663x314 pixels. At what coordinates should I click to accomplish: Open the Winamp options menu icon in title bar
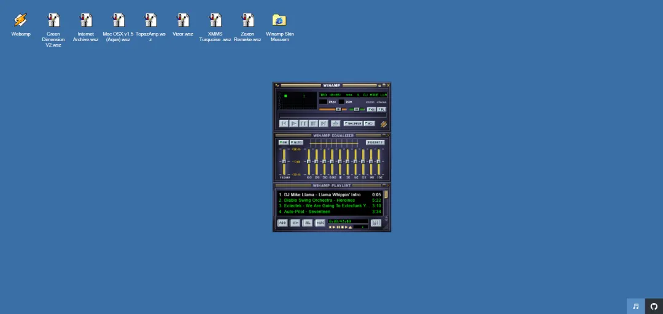(276, 85)
